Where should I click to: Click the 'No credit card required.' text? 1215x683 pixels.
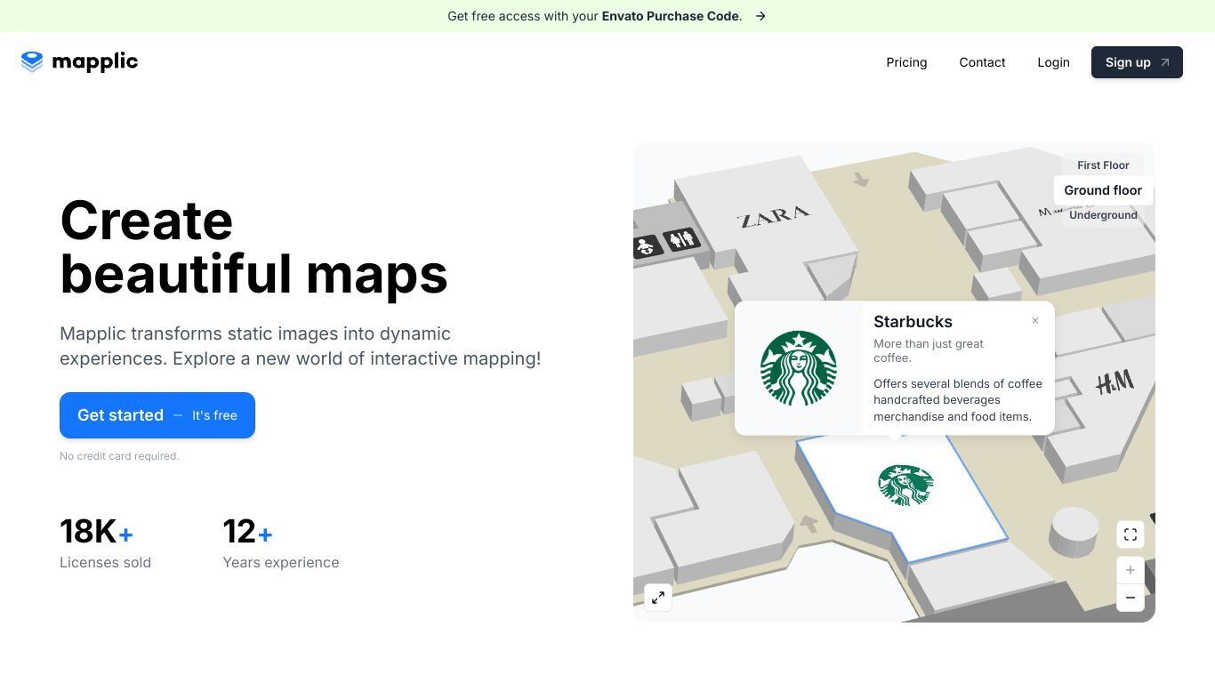tap(119, 456)
